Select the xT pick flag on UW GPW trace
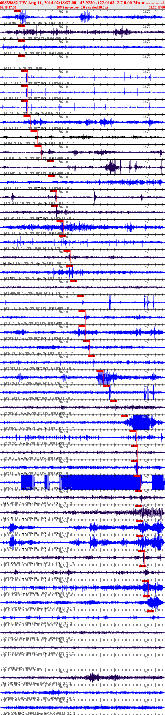 coord(63,236)
